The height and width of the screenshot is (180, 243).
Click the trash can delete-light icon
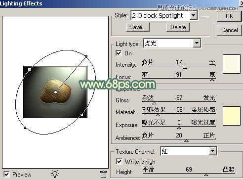pyautogui.click(x=103, y=174)
